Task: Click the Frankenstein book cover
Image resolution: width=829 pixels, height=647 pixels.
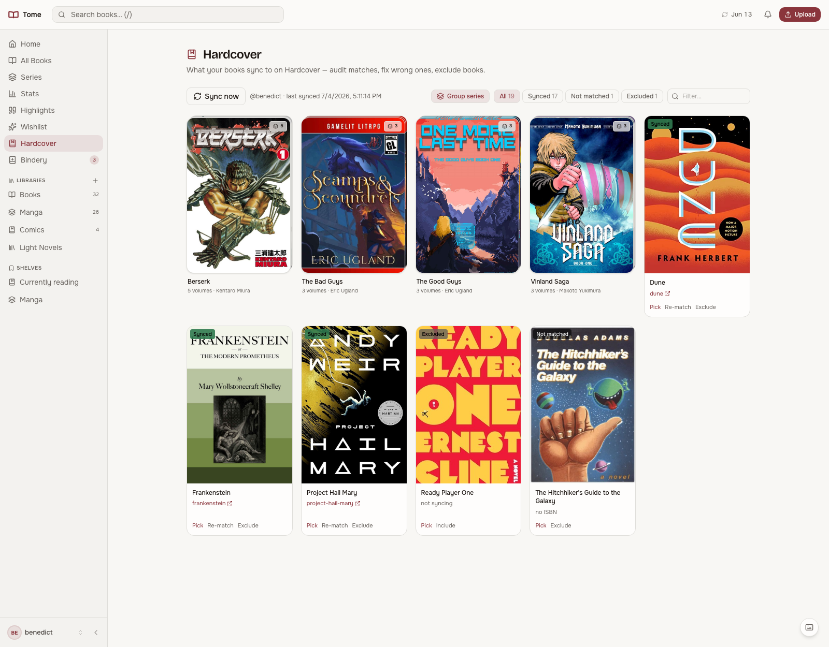Action: (239, 405)
